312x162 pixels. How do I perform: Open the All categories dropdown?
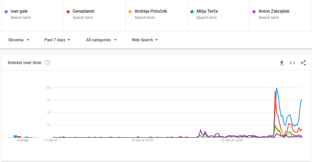click(x=101, y=40)
